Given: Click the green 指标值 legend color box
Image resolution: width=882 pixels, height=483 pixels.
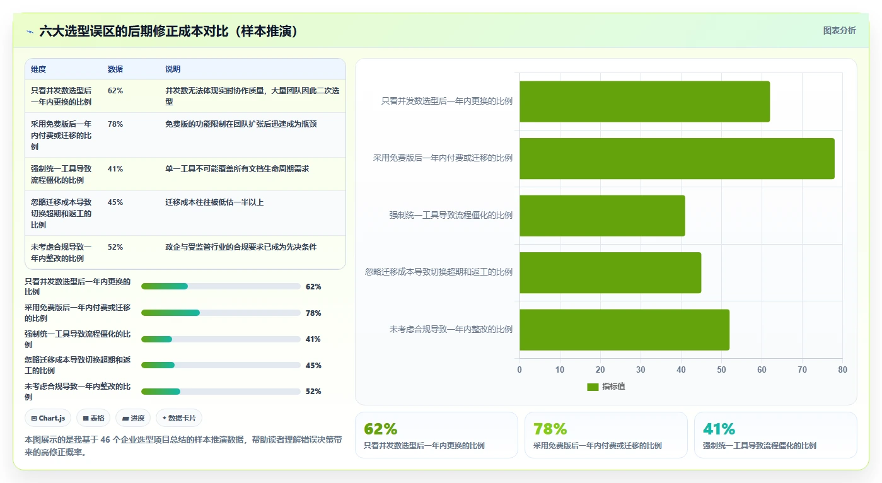Looking at the screenshot, I should coord(593,387).
